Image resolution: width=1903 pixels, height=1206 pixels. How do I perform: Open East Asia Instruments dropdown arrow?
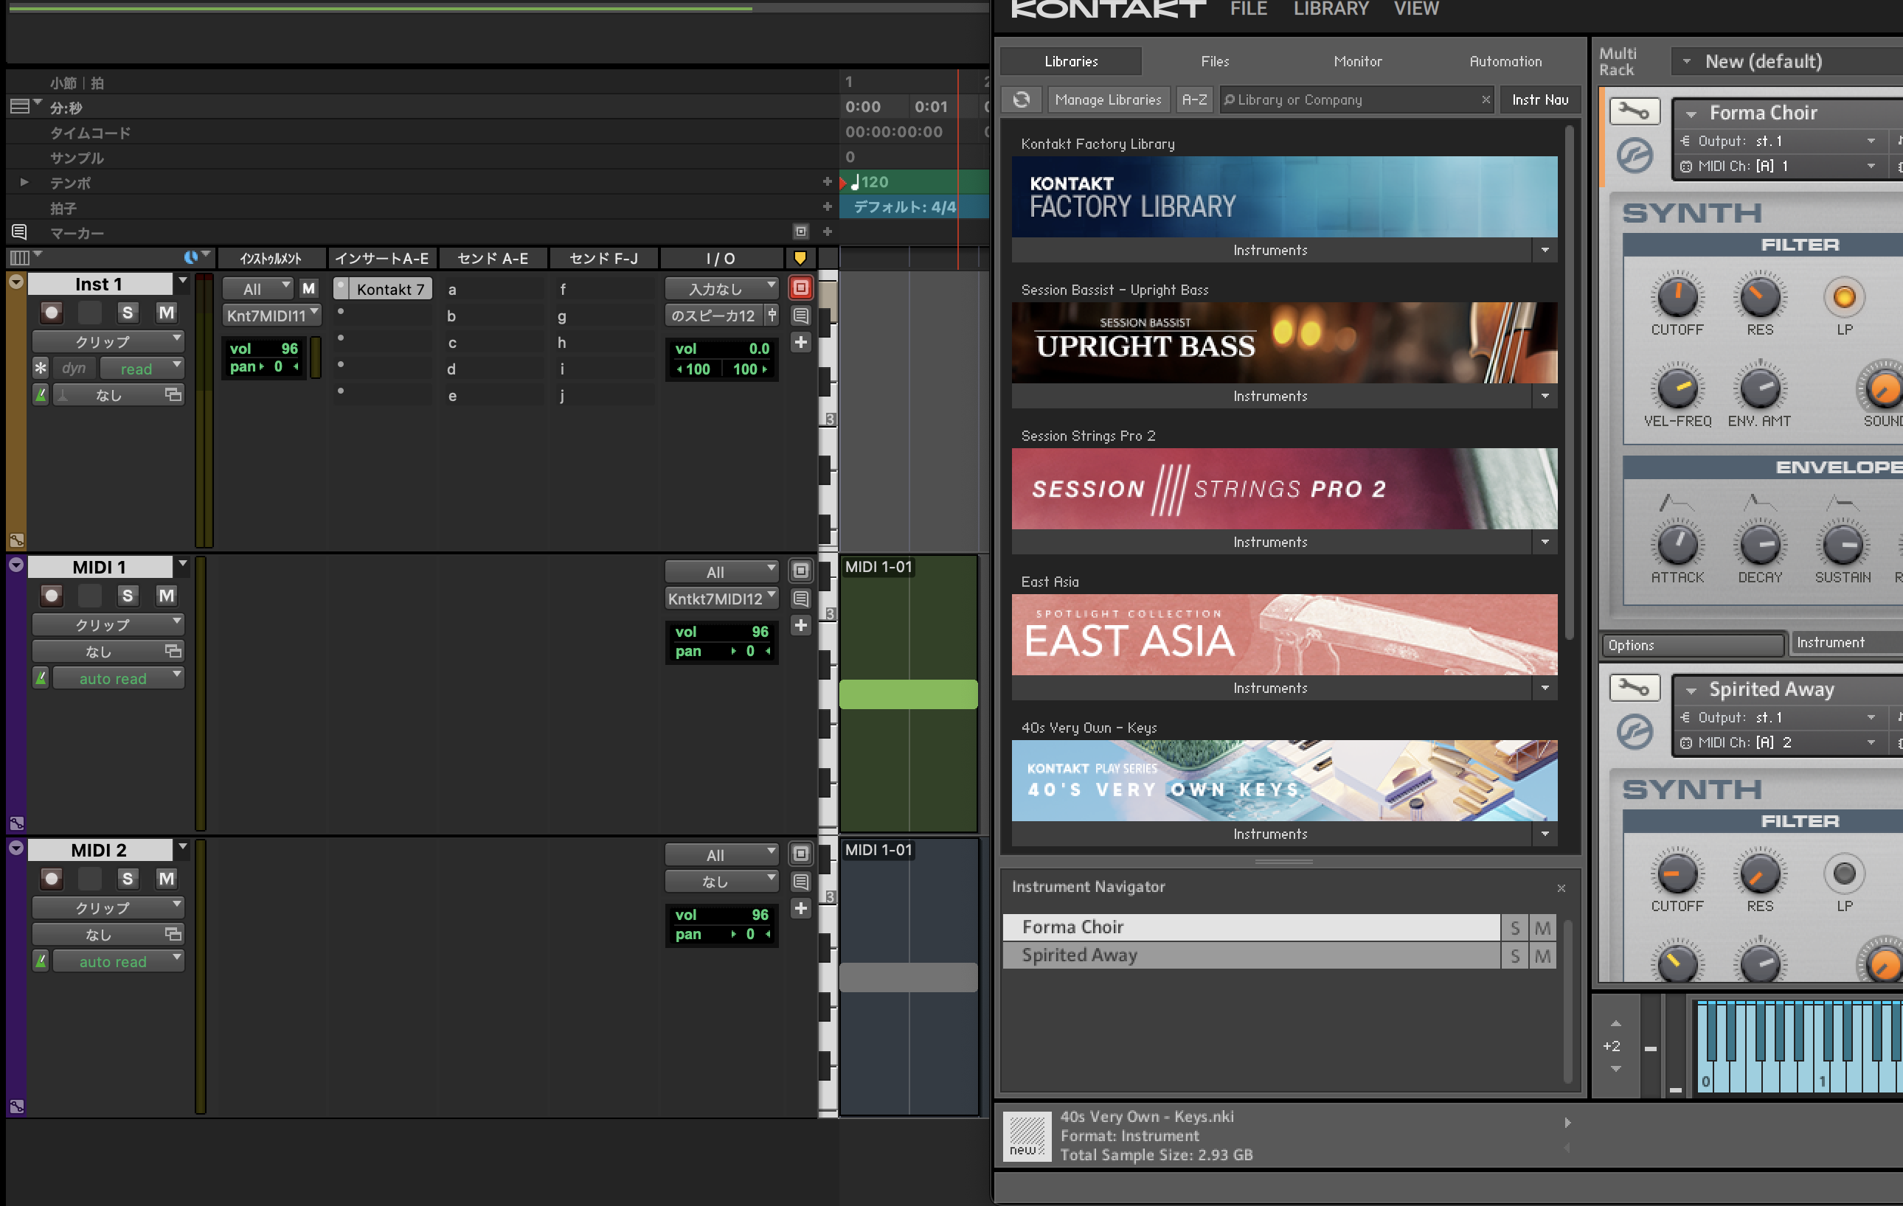pos(1545,688)
